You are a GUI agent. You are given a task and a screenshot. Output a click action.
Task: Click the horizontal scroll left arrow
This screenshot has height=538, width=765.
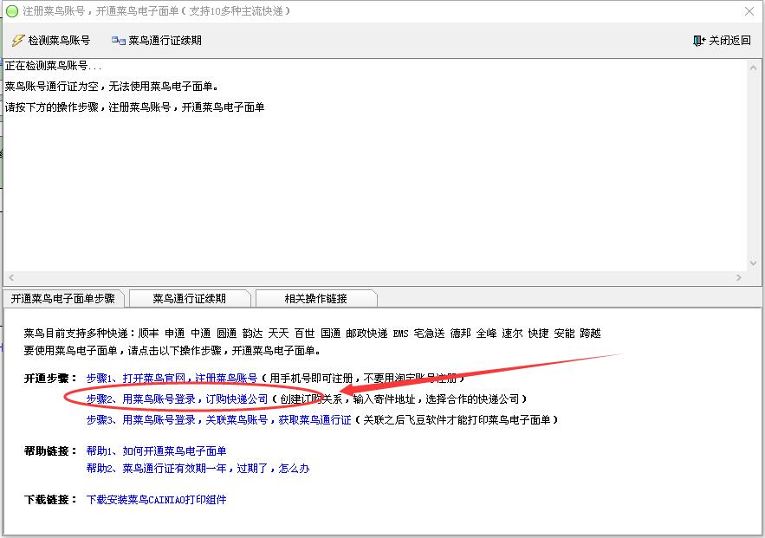(10, 277)
